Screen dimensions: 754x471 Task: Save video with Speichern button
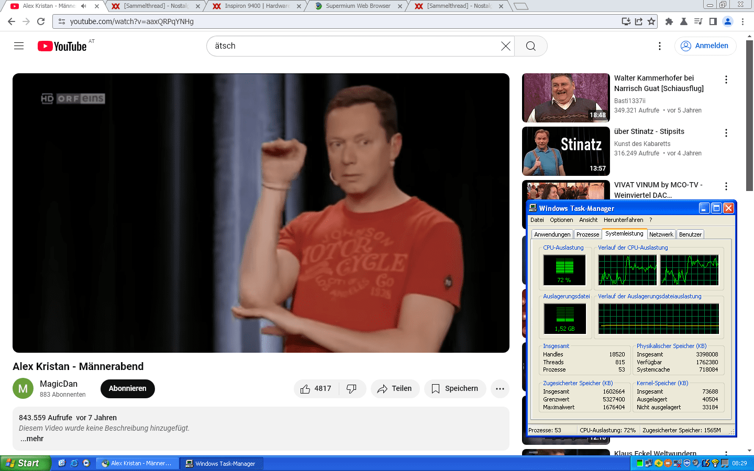[455, 389]
